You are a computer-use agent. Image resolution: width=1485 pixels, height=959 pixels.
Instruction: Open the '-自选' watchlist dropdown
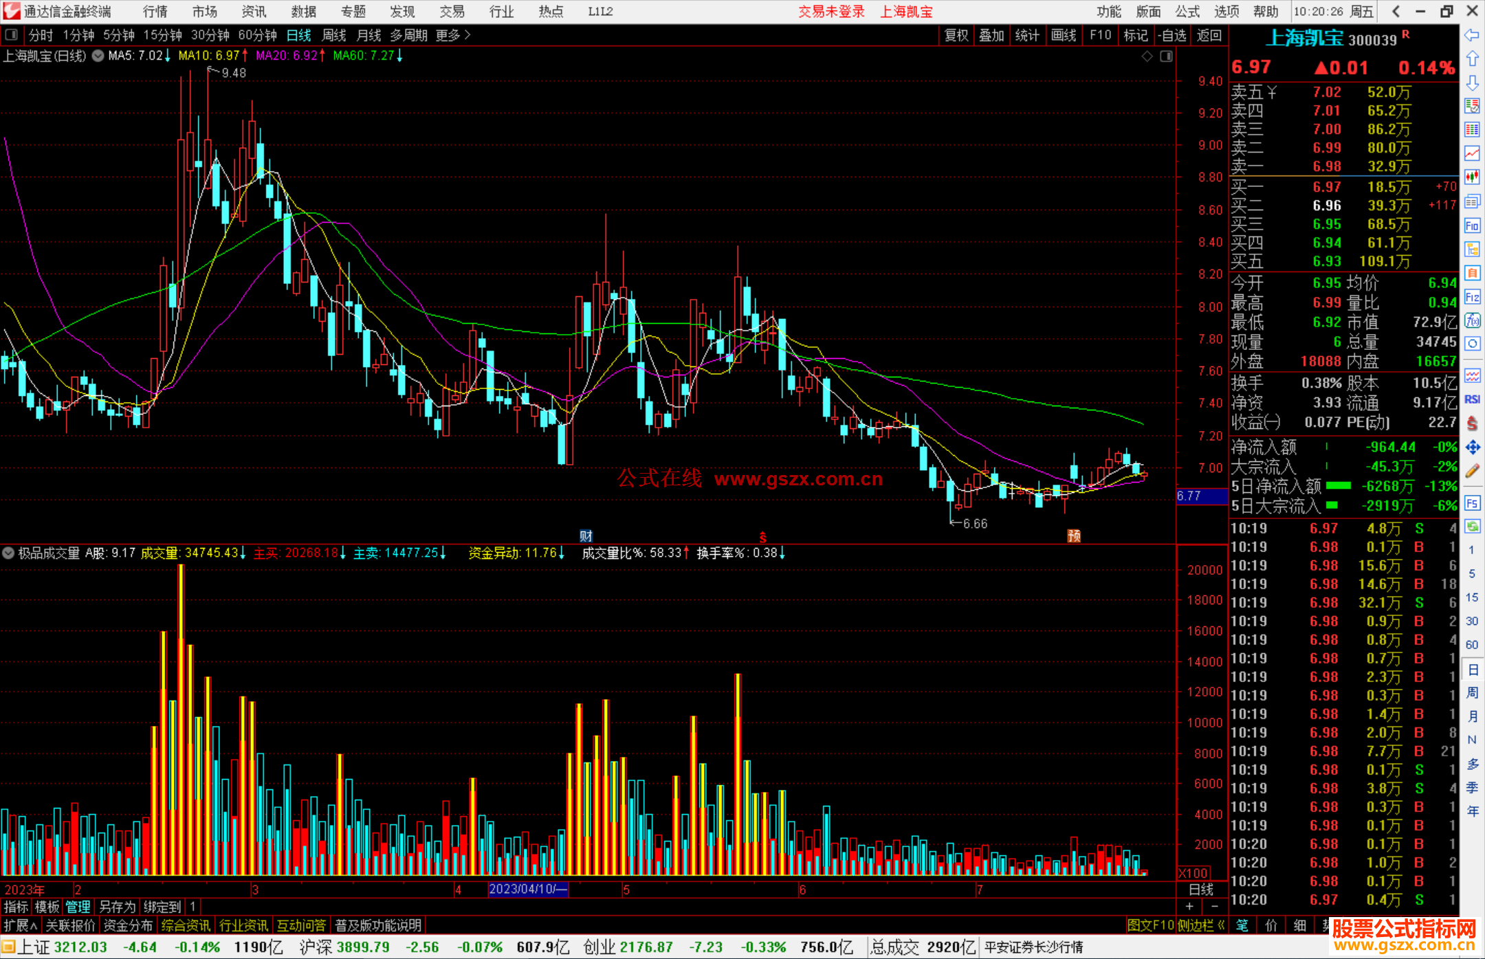(1171, 35)
